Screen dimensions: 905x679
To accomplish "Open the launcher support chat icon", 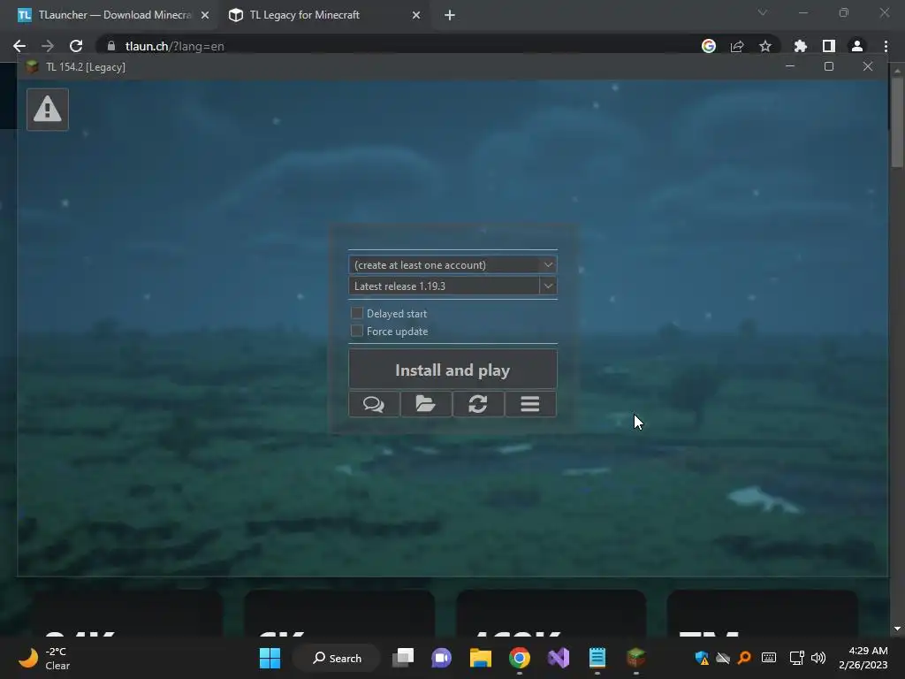I will tap(374, 404).
